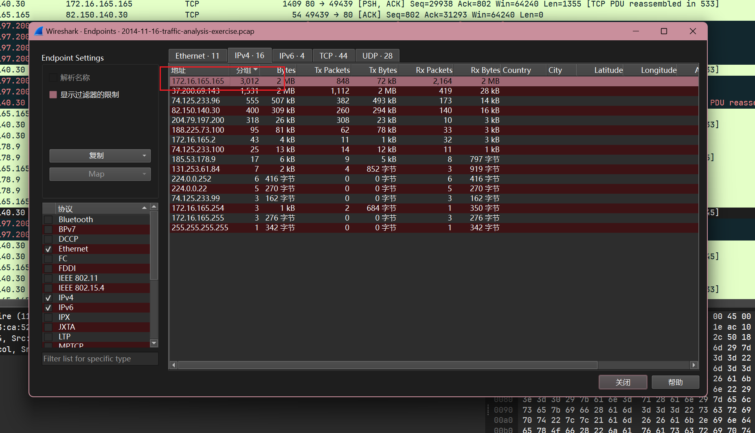
Task: Check the Bluetooth protocol checkbox
Action: [48, 220]
